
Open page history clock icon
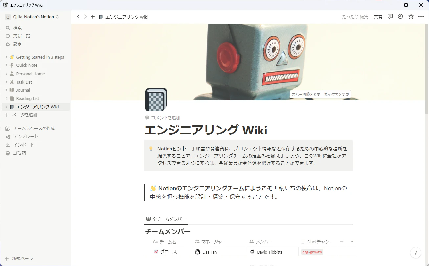point(400,16)
